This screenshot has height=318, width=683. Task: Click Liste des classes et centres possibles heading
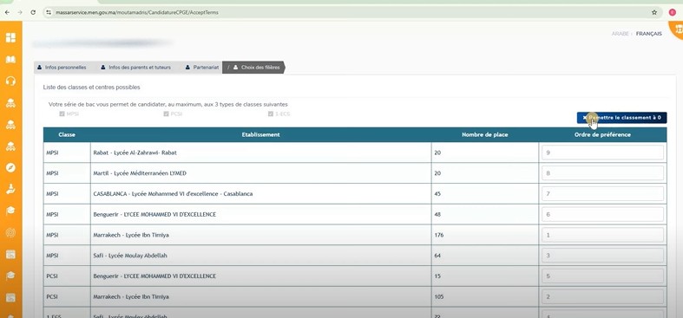coord(91,88)
